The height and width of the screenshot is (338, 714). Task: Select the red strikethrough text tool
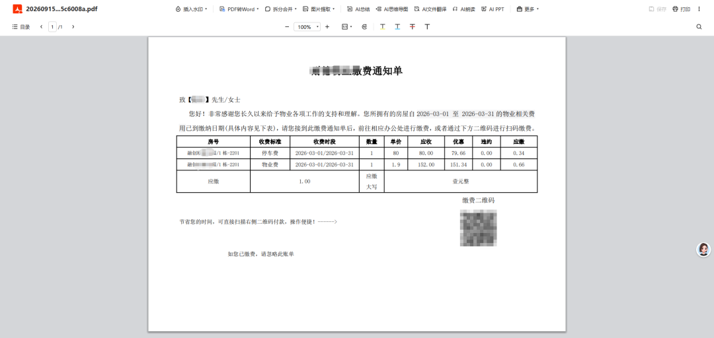412,27
